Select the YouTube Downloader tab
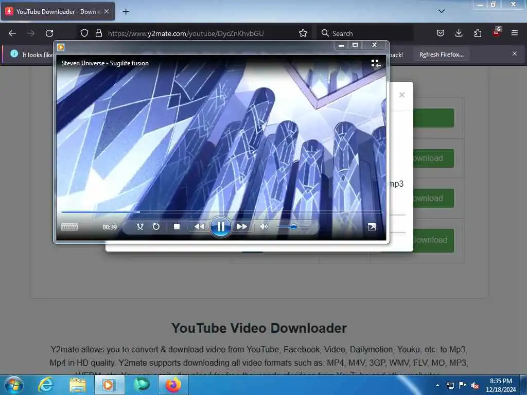The height and width of the screenshot is (395, 527). tap(58, 12)
